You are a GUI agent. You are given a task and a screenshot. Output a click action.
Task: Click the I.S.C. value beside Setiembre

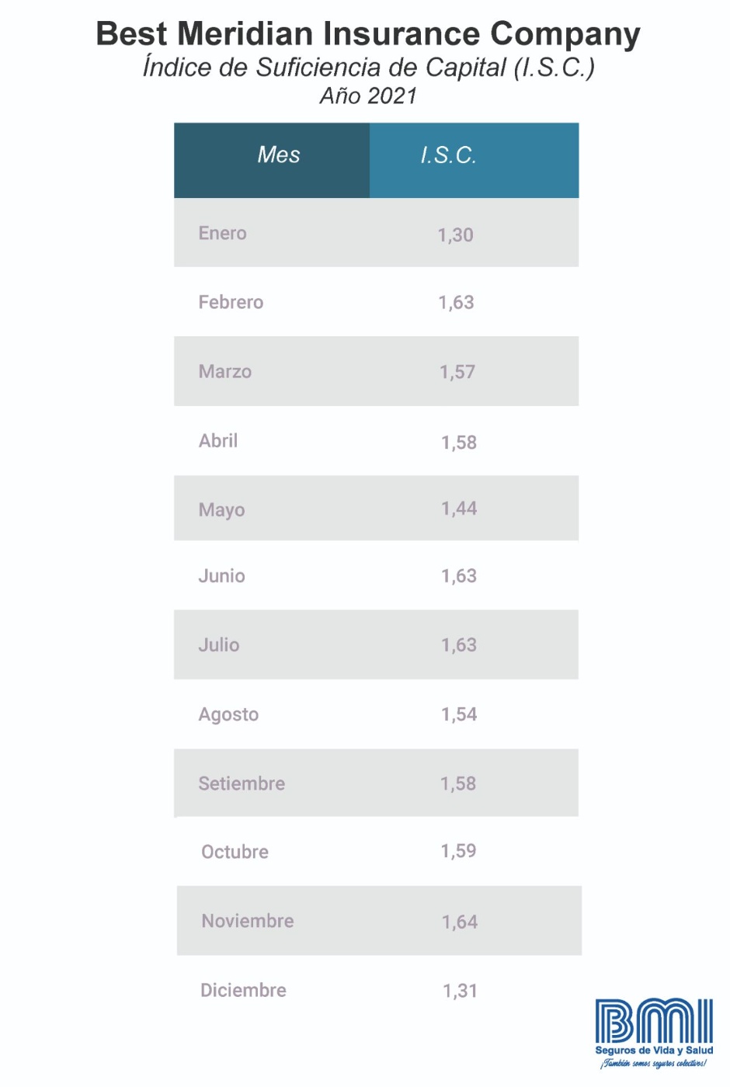tap(458, 783)
